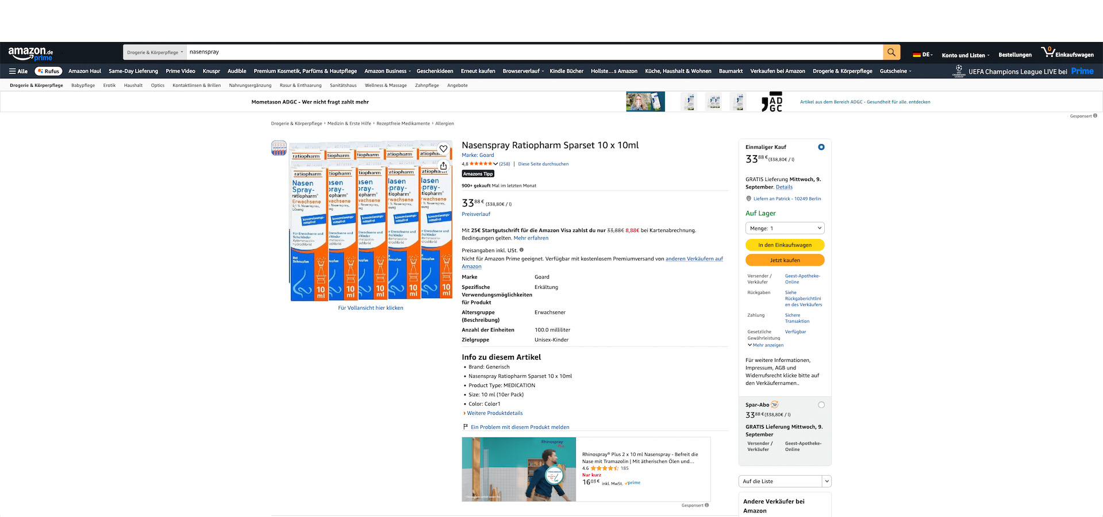
Task: Click the Jetzt kaufen button
Action: 785,260
